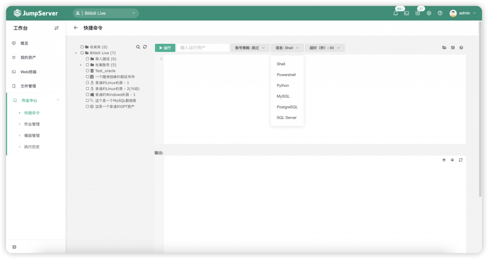This screenshot has height=259, width=488.
Task: Search the asset tree with magnifier icon
Action: coord(138,47)
